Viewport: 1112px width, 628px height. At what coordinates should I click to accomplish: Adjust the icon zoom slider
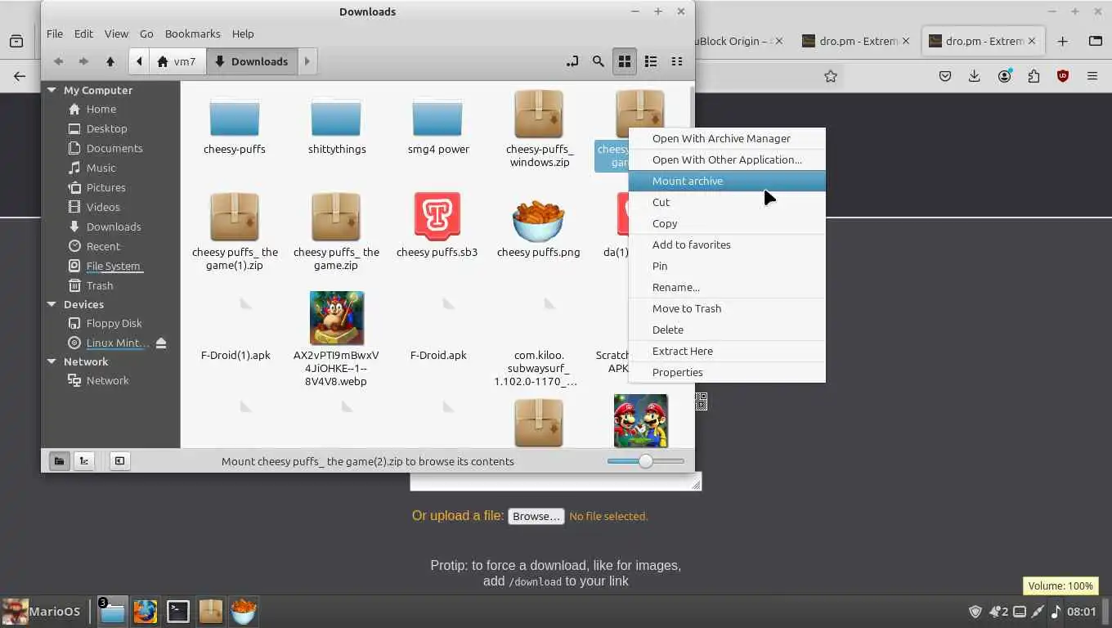(x=646, y=461)
